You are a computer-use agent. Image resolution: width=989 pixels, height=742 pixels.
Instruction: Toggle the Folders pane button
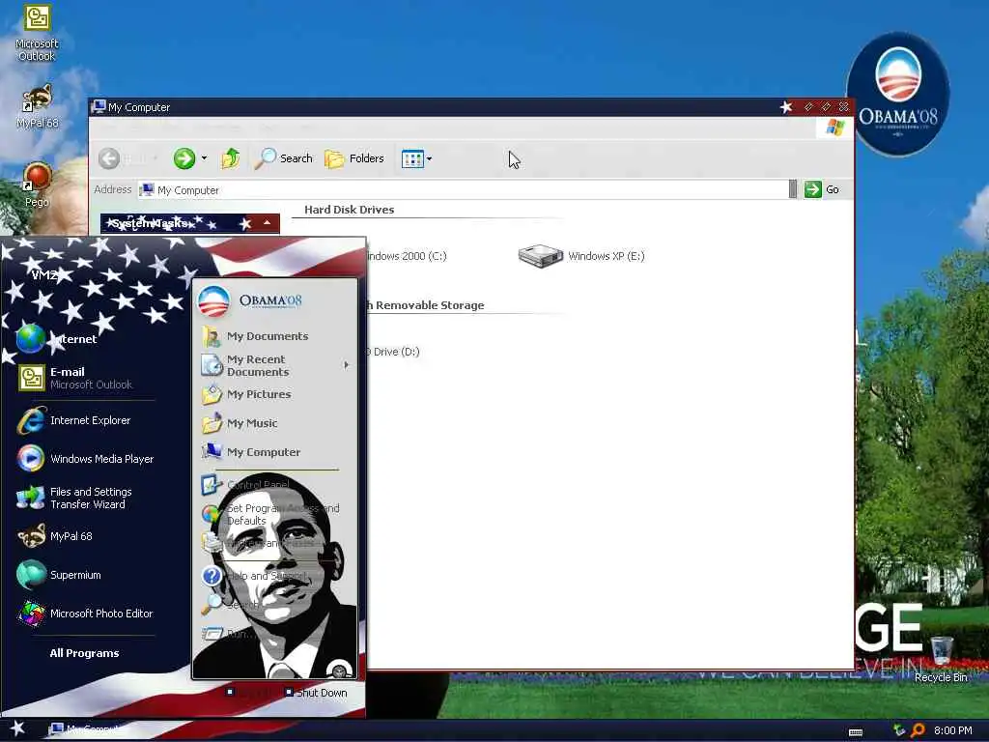tap(353, 158)
